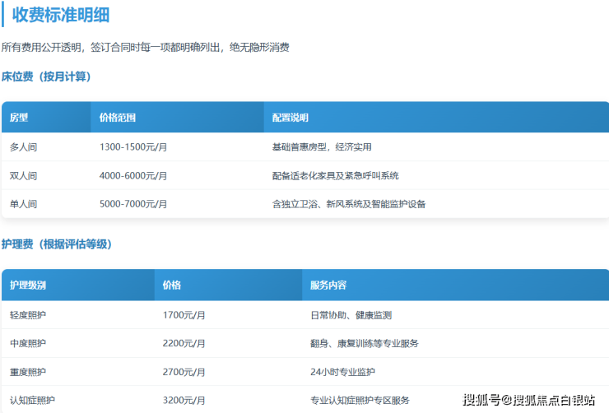
Task: Click the 1300-1500元/月 price cell
Action: click(133, 147)
